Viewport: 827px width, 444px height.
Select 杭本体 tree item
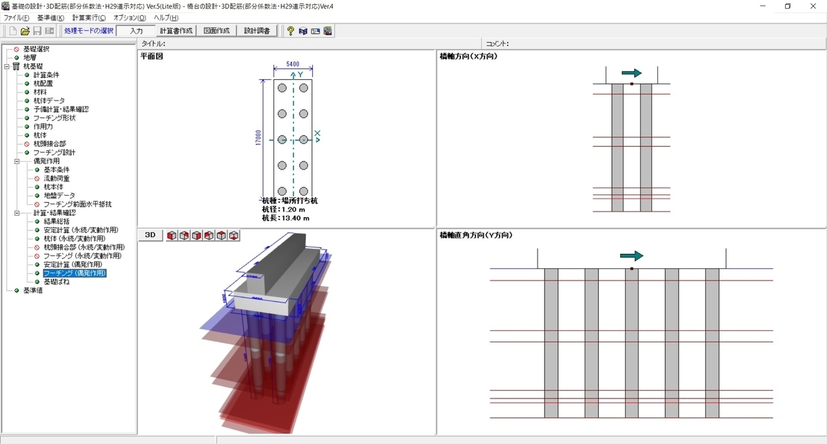point(53,187)
